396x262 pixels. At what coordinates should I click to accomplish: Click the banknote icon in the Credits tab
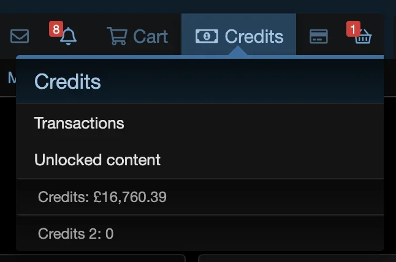[x=207, y=36]
